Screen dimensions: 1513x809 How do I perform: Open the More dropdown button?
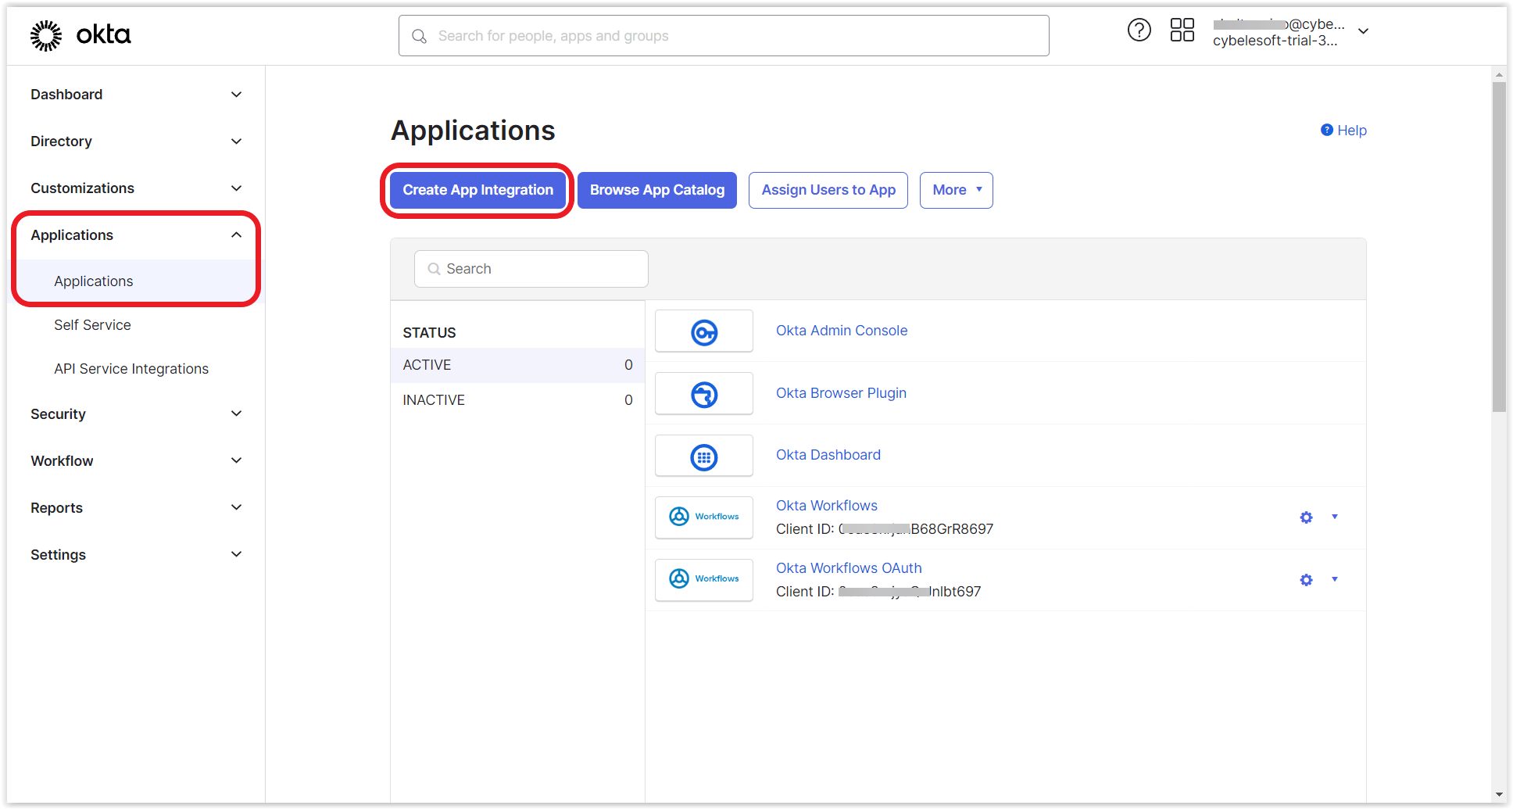click(956, 190)
